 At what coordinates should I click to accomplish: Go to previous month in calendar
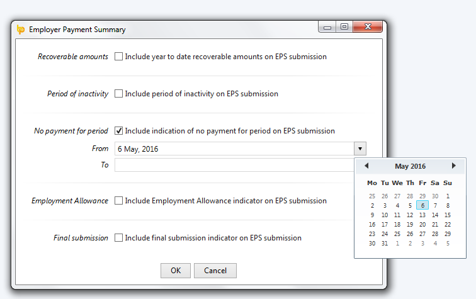pos(366,166)
